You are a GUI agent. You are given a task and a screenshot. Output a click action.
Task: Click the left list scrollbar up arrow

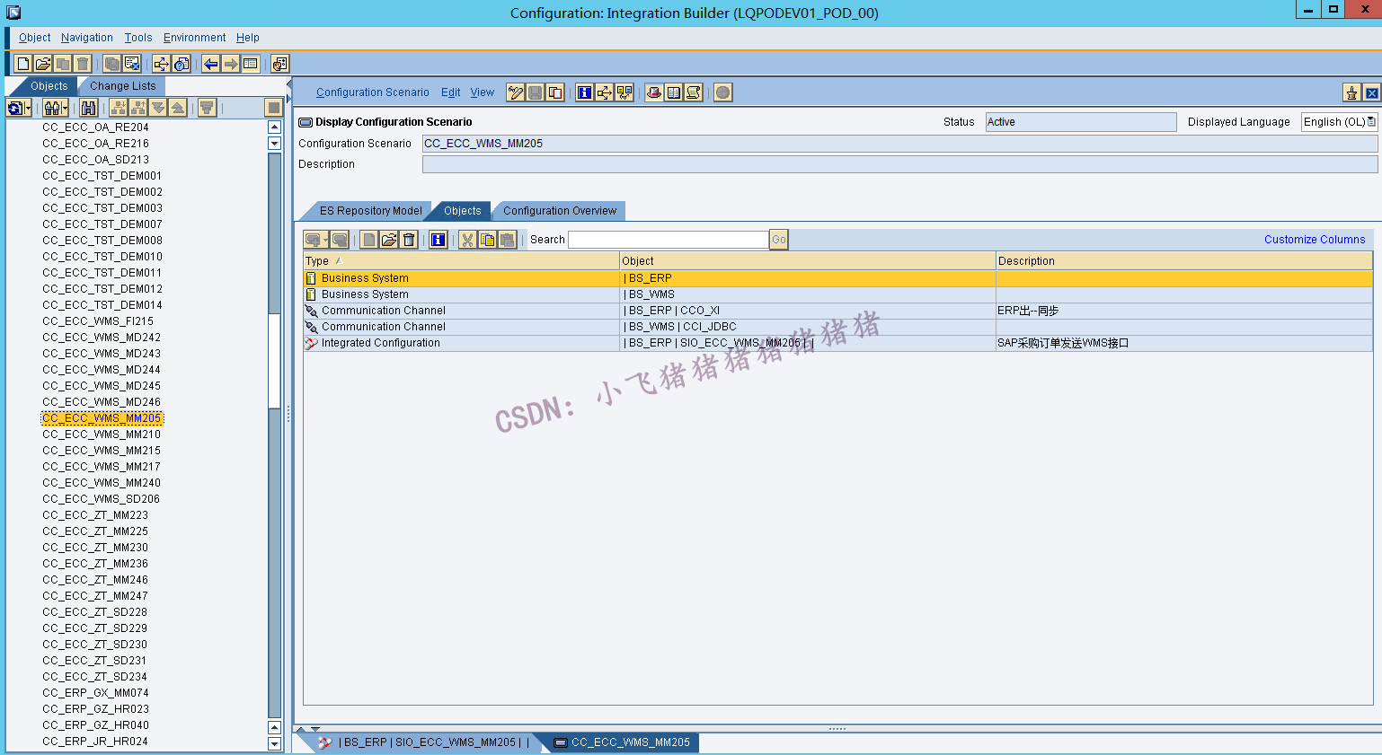[x=274, y=127]
